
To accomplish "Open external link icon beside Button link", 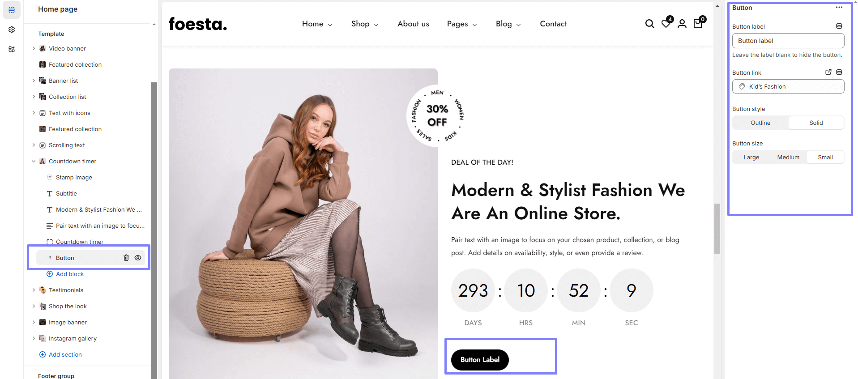I will [828, 72].
